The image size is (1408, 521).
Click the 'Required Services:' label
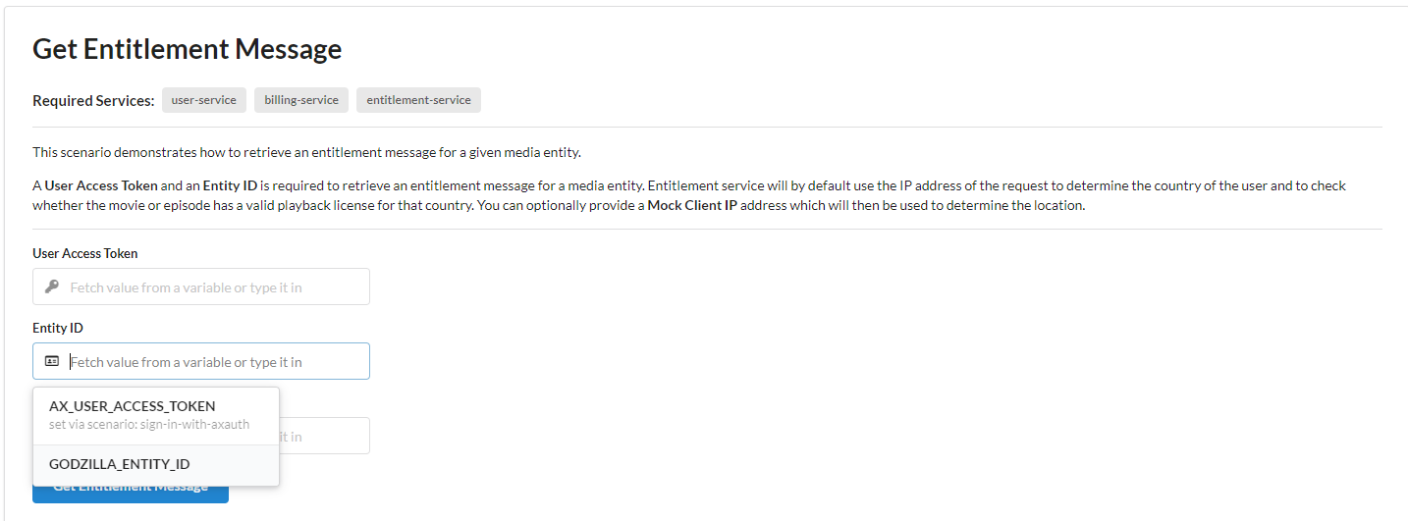[93, 100]
